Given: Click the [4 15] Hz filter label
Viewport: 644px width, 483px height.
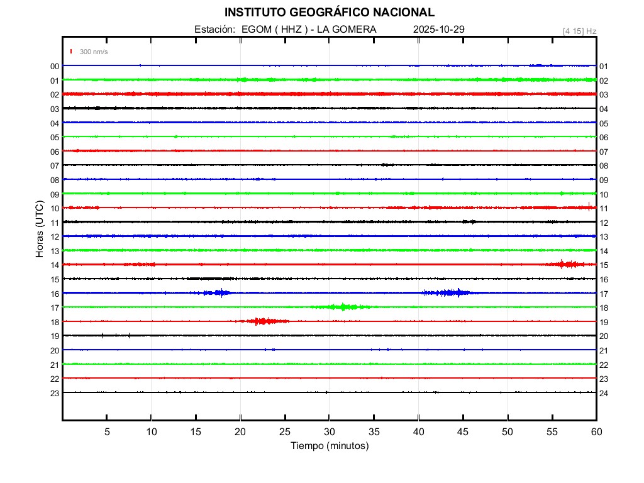Looking at the screenshot, I should tap(579, 31).
